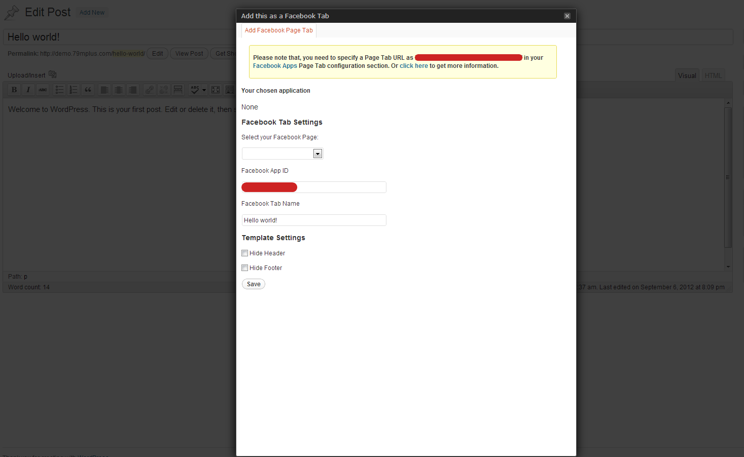744x457 pixels.
Task: Click the Edit permalink button
Action: [158, 54]
